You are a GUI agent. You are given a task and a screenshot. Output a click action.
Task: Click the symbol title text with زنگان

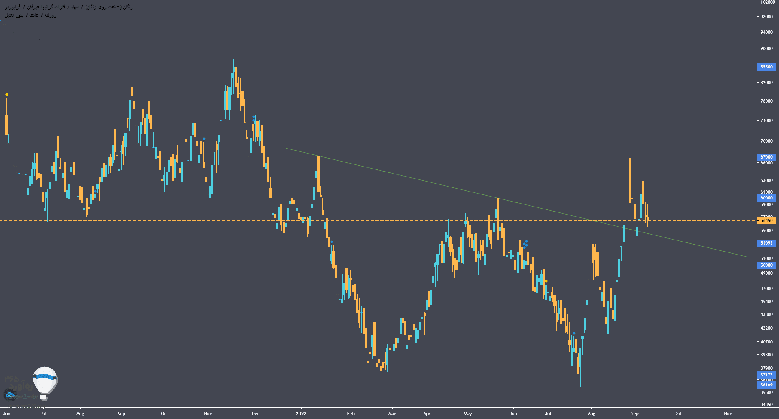69,7
